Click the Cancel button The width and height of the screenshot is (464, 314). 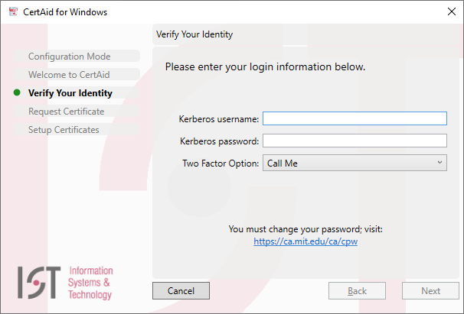pyautogui.click(x=181, y=290)
